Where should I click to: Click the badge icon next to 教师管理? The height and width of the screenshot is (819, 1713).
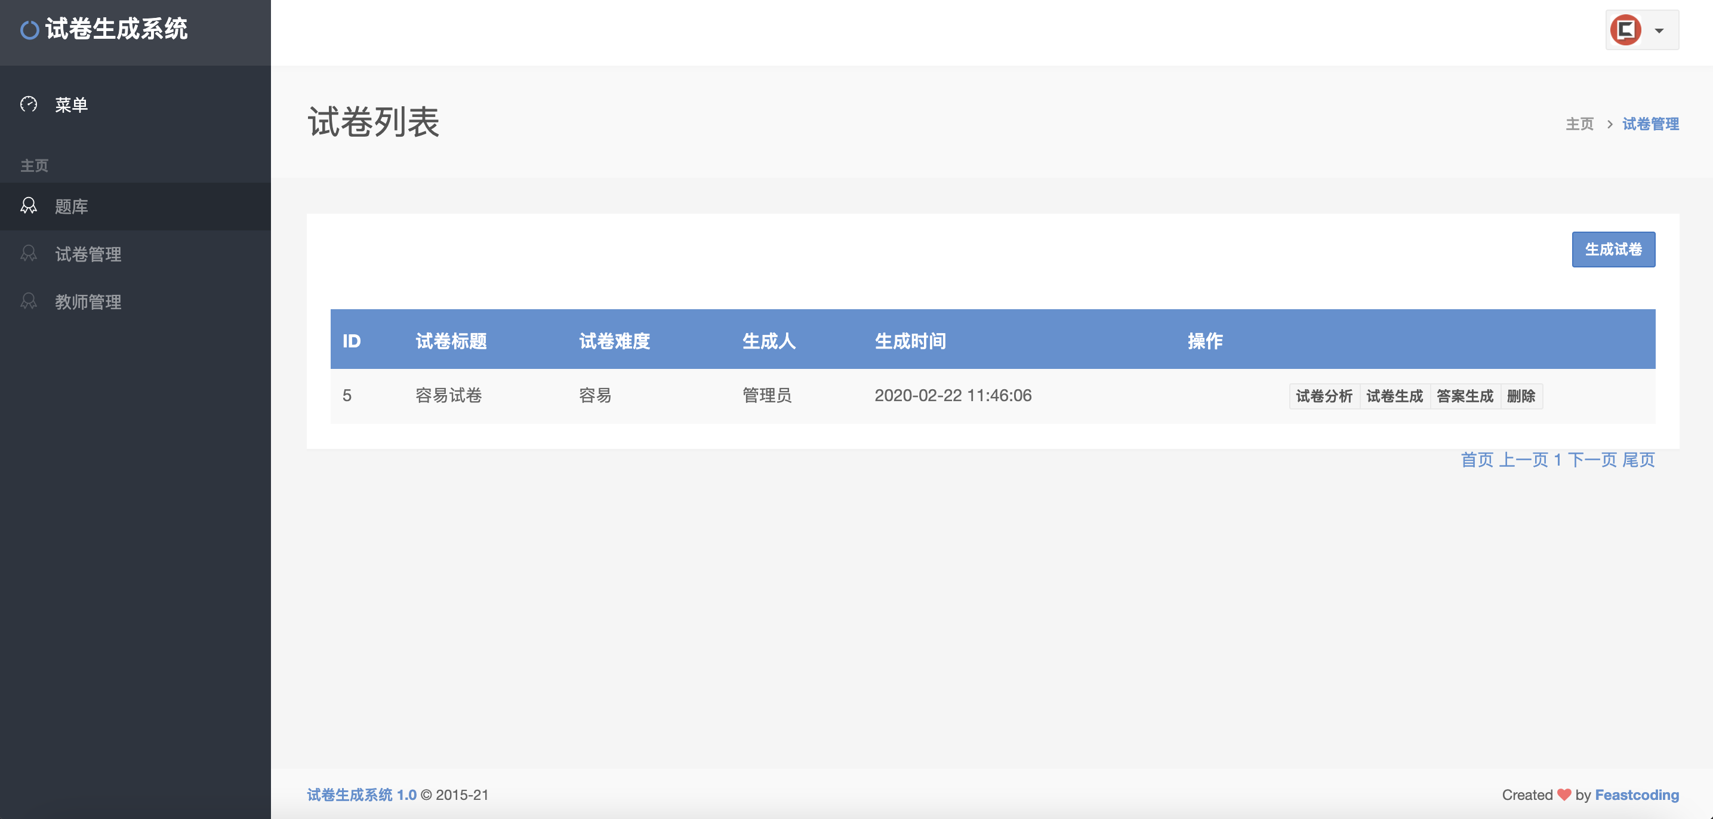[x=29, y=301]
